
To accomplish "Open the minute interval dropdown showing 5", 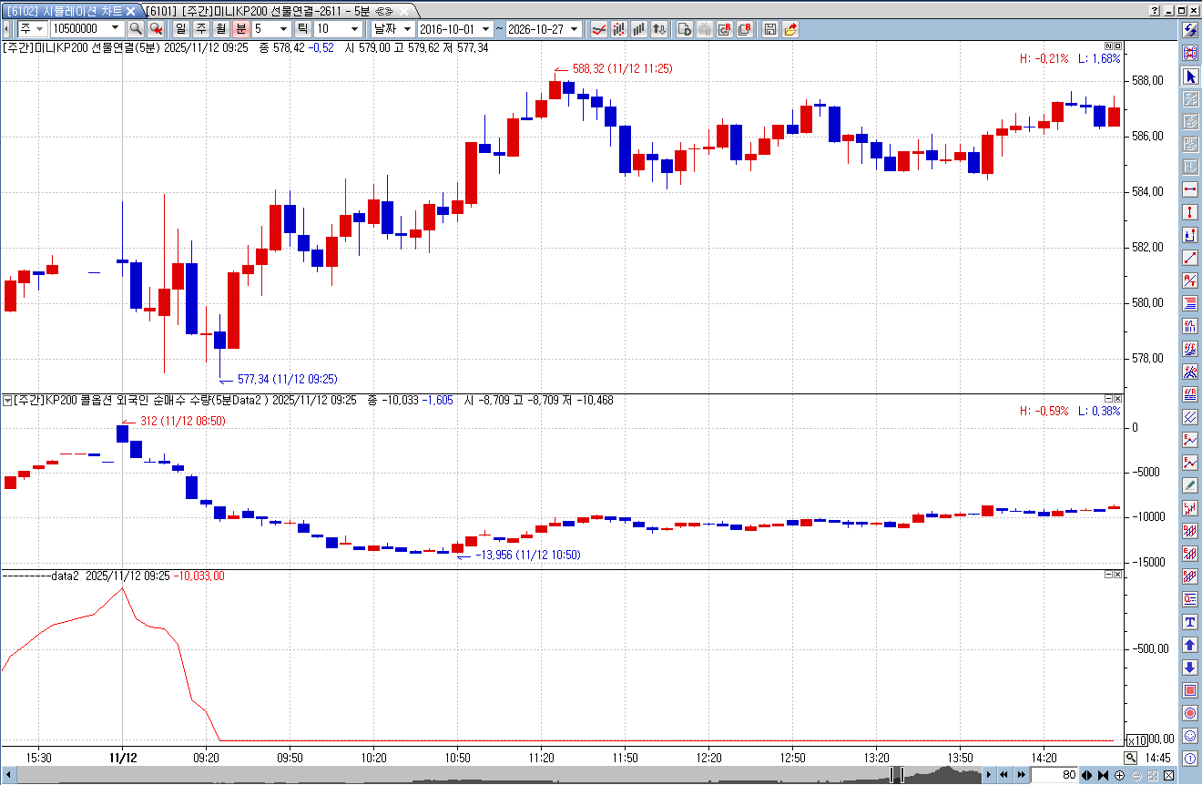I will (283, 29).
